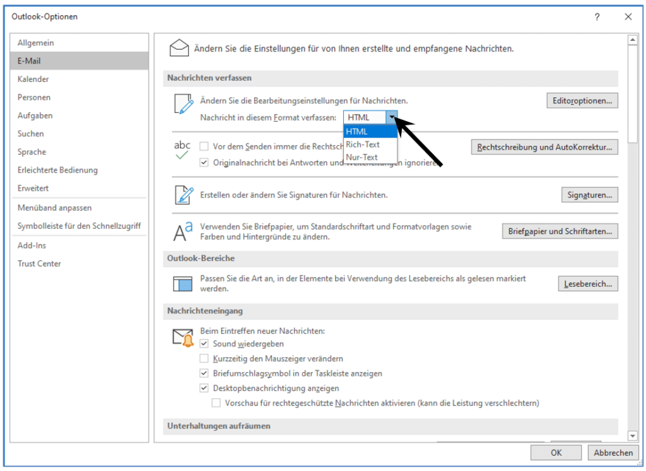Click the reading pane layout icon

(x=183, y=284)
